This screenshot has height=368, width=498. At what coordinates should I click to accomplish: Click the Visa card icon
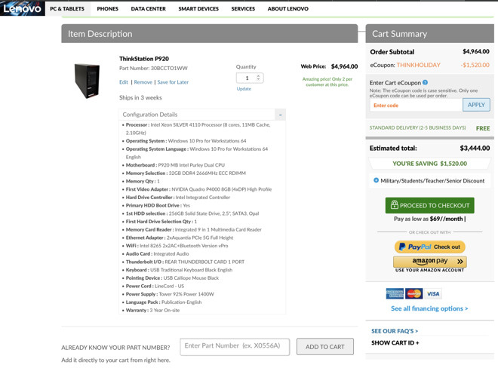433,293
